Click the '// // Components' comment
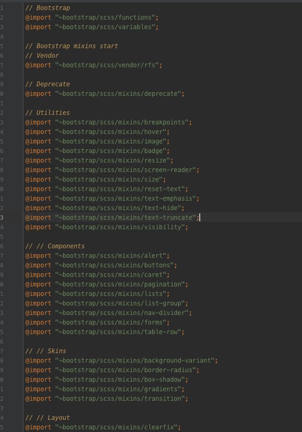 tap(55, 246)
